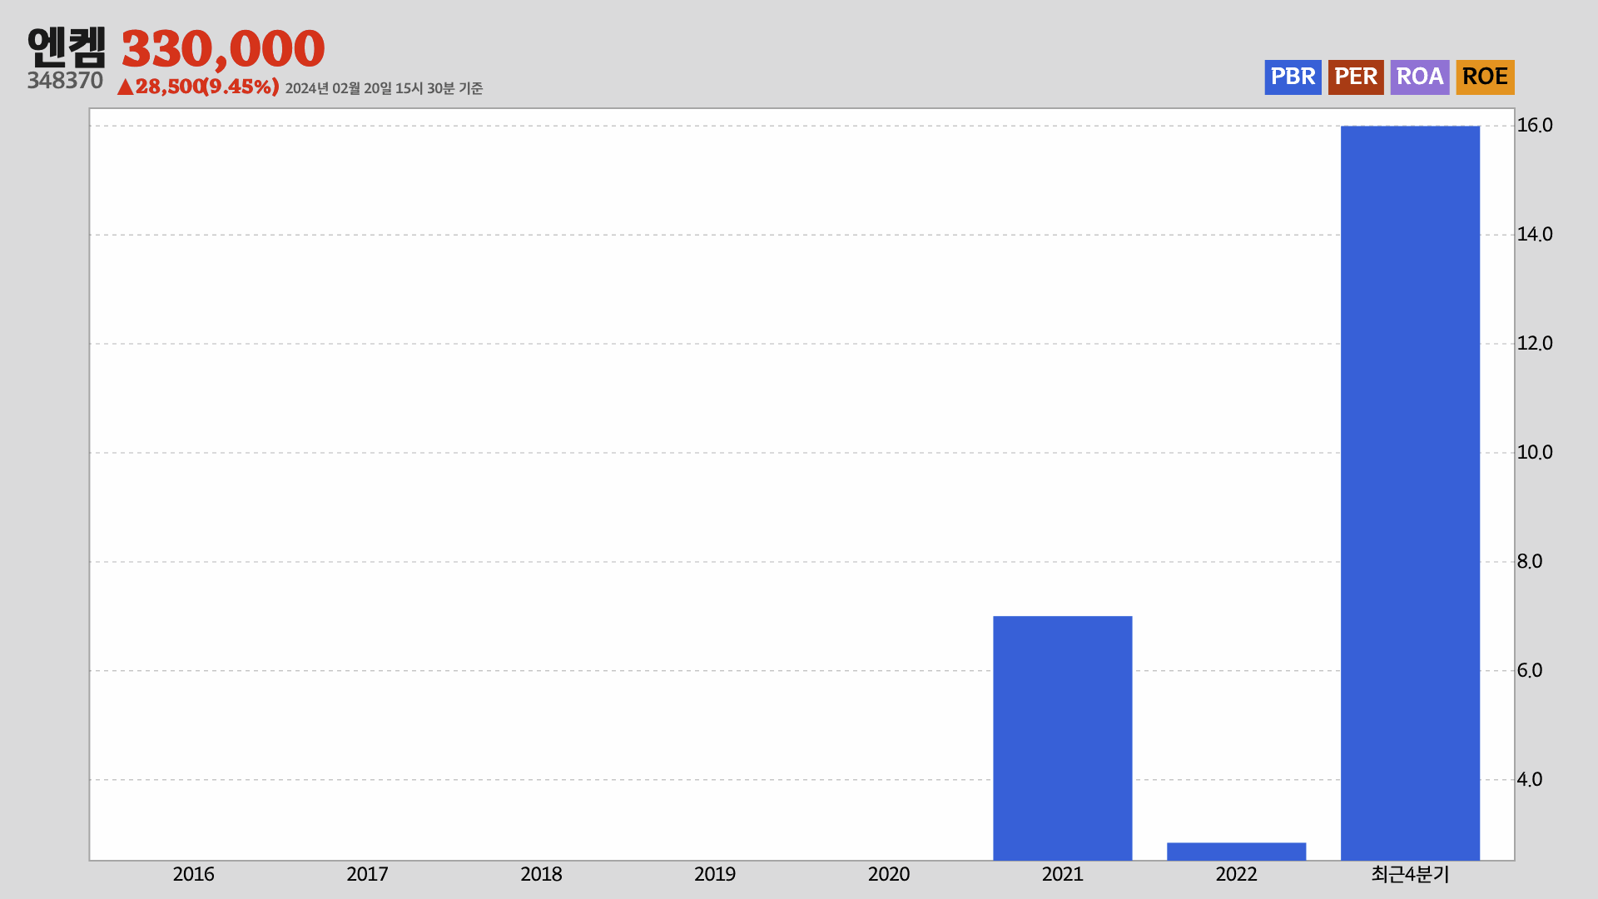Click the stock code 348370

65,81
